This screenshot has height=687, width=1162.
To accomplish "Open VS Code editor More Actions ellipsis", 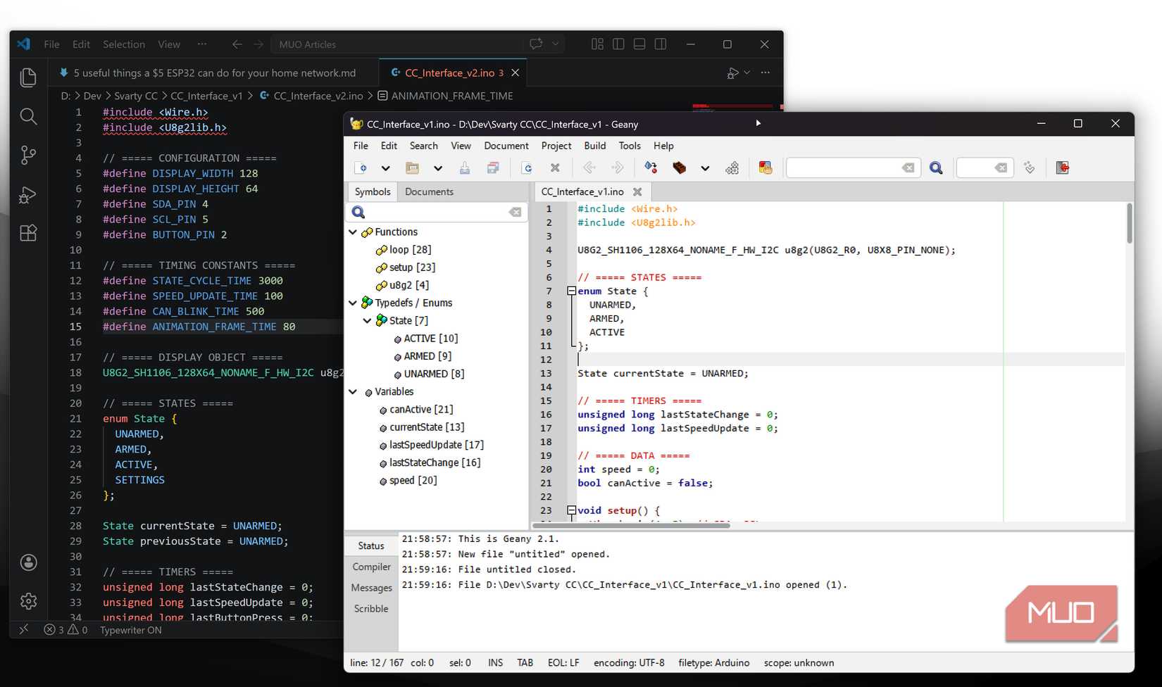I will pyautogui.click(x=766, y=73).
